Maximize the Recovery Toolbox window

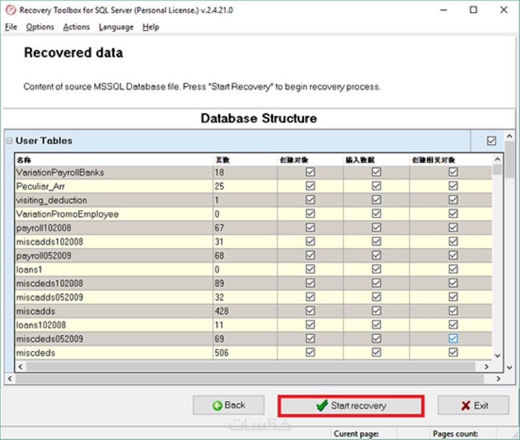[x=474, y=10]
